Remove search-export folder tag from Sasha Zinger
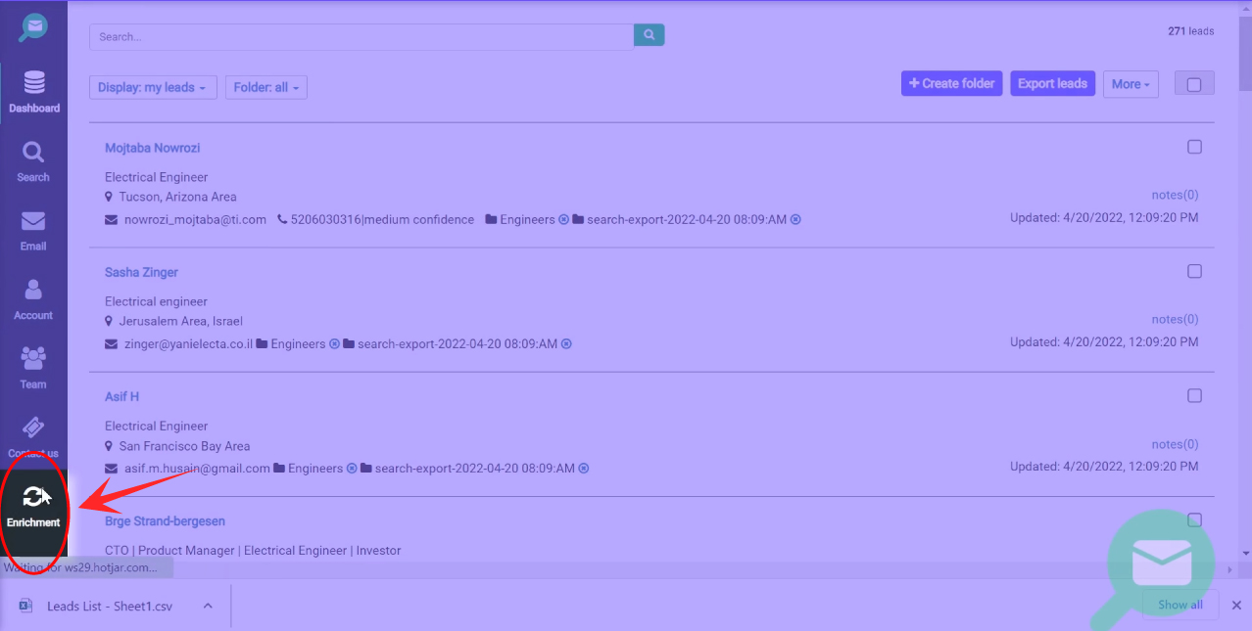The image size is (1252, 631). tap(566, 344)
